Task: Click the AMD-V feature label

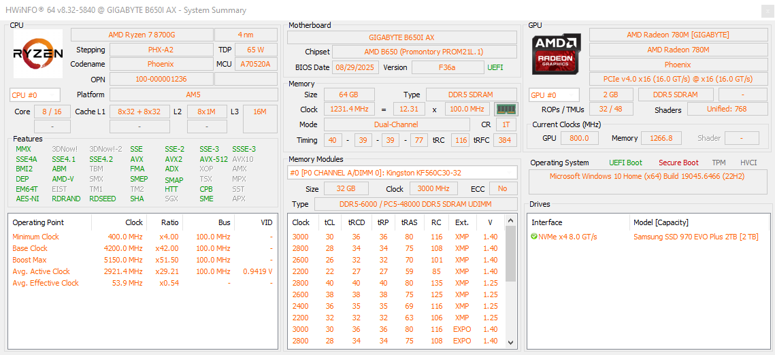Action: tap(63, 179)
